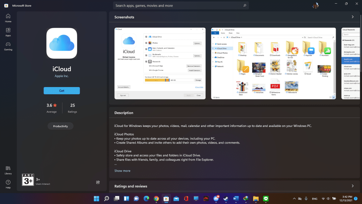Open Windows Search from the taskbar

tap(106, 199)
